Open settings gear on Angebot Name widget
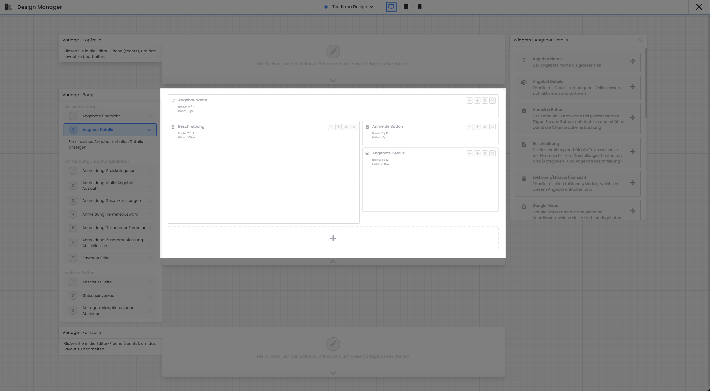 pyautogui.click(x=485, y=100)
